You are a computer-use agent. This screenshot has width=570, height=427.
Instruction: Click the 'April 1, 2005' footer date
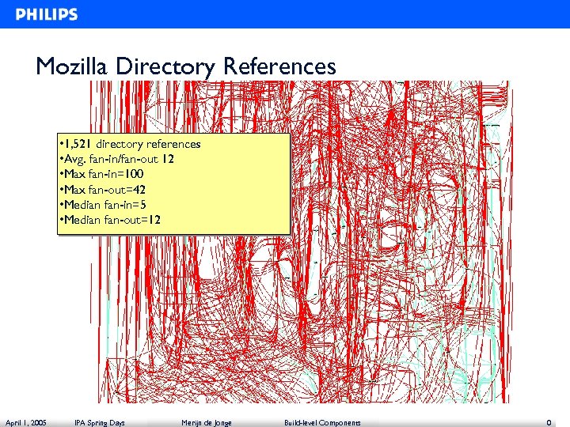26,422
